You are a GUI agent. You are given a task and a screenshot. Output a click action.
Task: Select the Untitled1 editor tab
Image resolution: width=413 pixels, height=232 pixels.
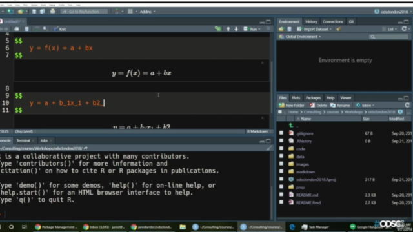coord(12,21)
